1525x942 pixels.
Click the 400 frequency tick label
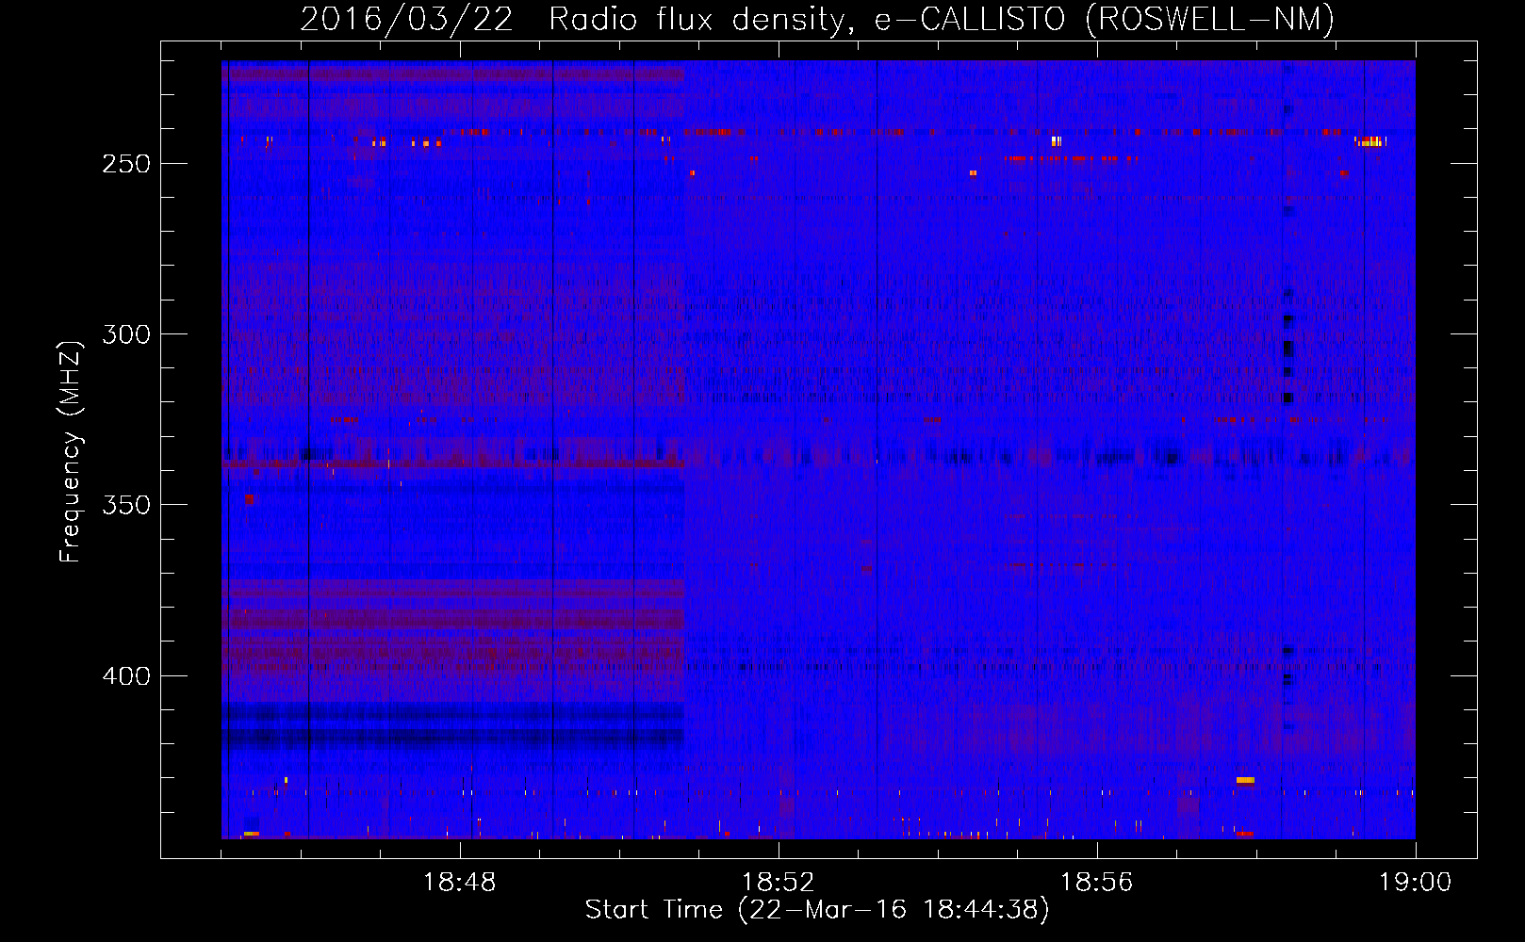point(126,676)
